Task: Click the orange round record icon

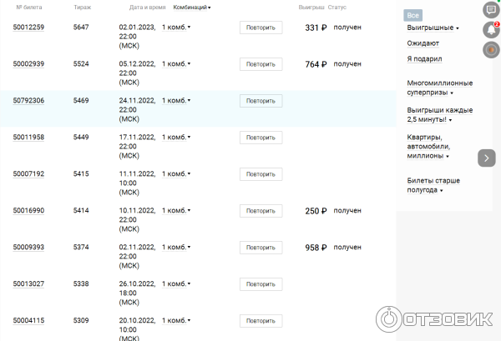Action: click(491, 50)
